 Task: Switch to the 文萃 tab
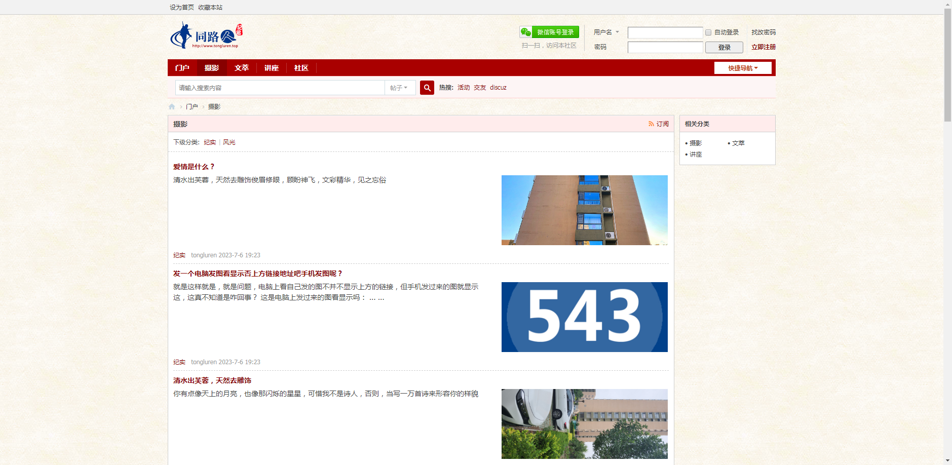pyautogui.click(x=241, y=67)
